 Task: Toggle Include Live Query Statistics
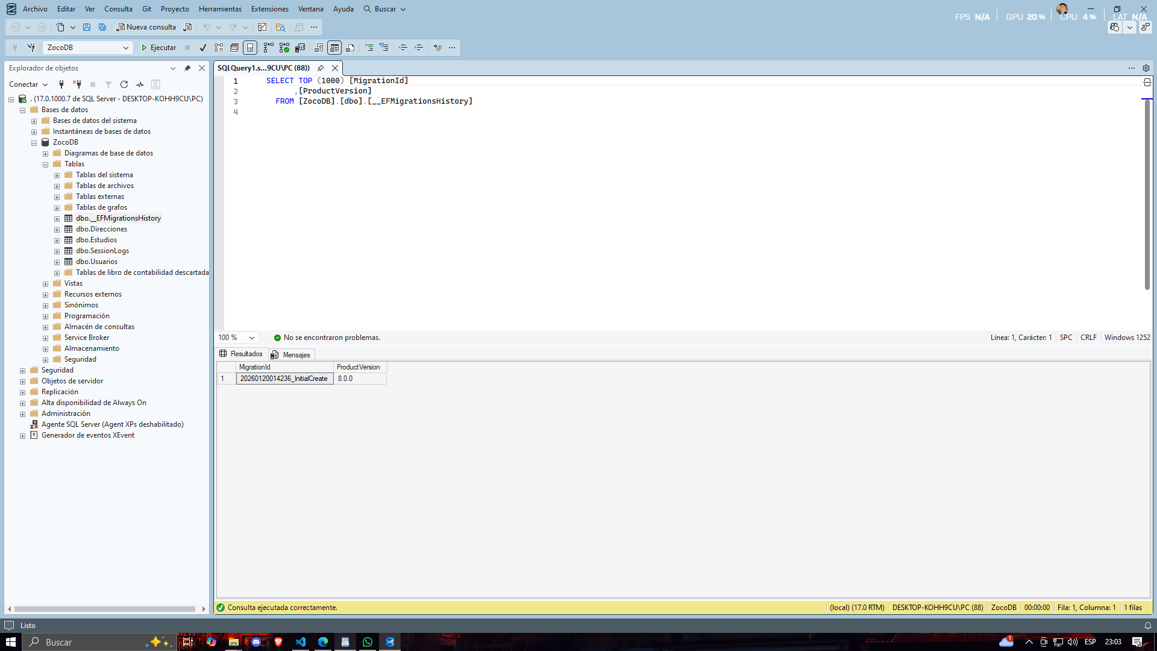(284, 48)
